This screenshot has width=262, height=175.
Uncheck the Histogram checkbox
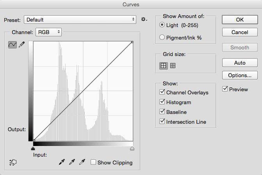[x=162, y=102]
